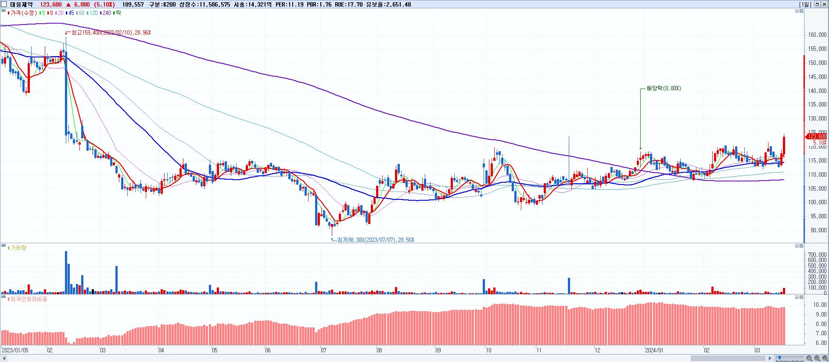Select the 5-day moving average legend
829x362 pixels.
click(42, 13)
